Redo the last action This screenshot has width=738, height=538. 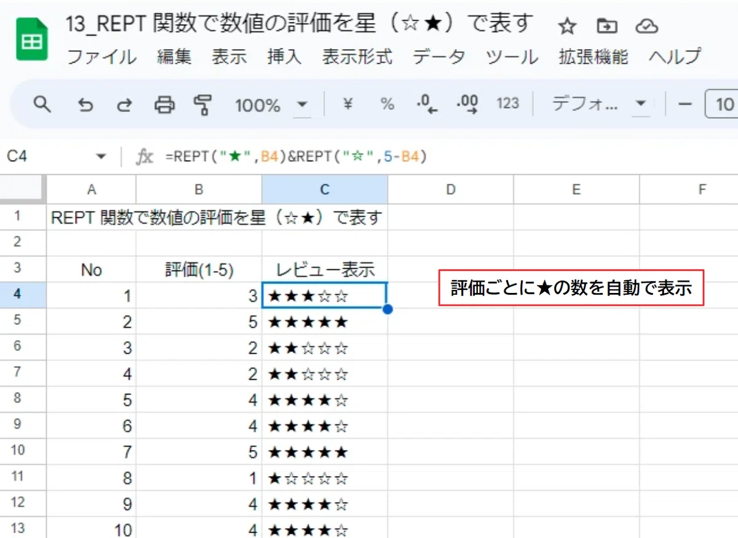(x=125, y=105)
